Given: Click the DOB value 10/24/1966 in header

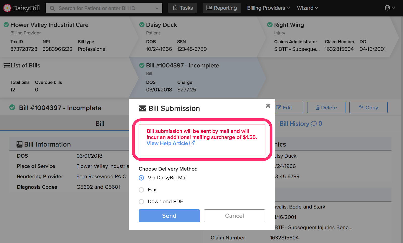Looking at the screenshot, I should tap(159, 49).
